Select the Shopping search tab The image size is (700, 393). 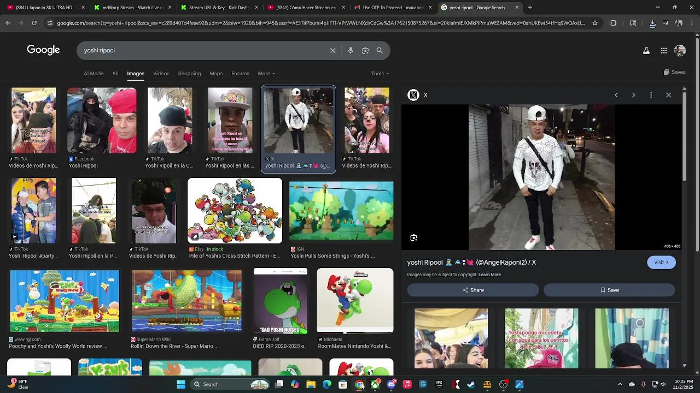coord(189,74)
